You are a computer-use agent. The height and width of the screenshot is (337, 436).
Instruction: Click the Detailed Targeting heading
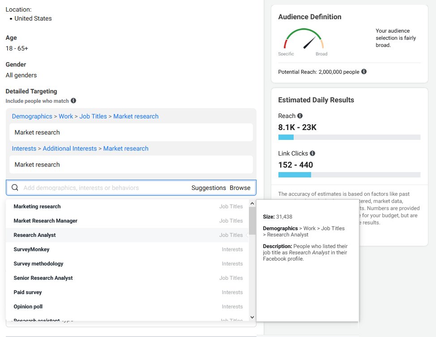pos(31,91)
